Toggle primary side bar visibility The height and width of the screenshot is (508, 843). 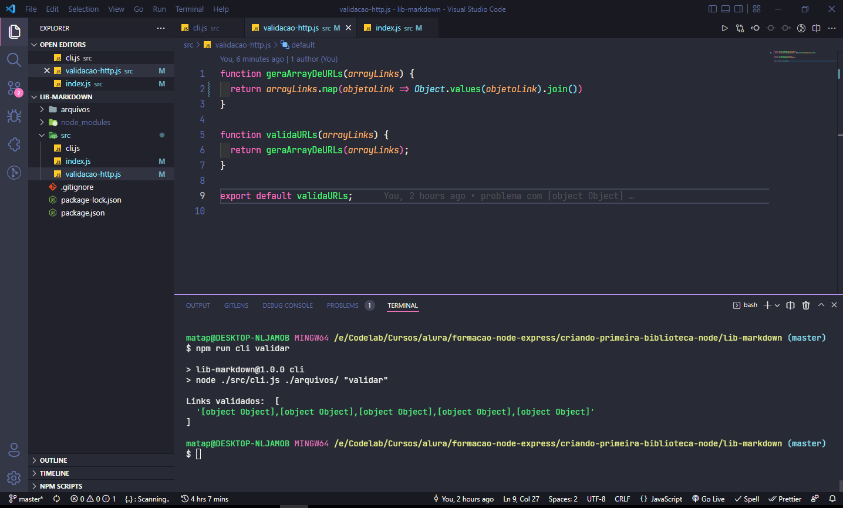[x=713, y=9]
